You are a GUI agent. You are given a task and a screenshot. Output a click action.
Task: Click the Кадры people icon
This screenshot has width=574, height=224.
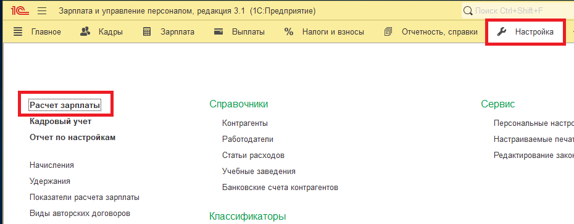tap(85, 31)
